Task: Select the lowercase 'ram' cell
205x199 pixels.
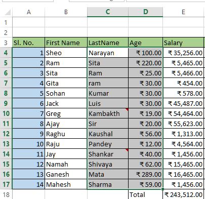Action: click(108, 83)
